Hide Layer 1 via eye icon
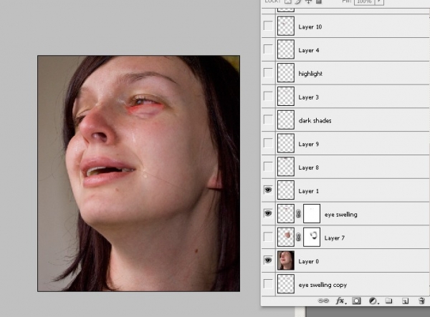 click(268, 190)
